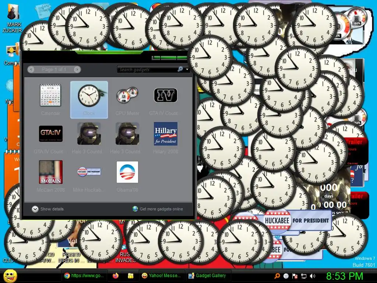The image size is (377, 283).
Task: Click the orange magnifier tray icon
Action: (x=277, y=276)
